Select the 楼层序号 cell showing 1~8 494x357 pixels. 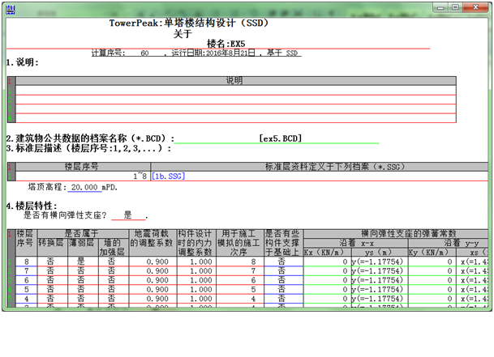coord(83,176)
